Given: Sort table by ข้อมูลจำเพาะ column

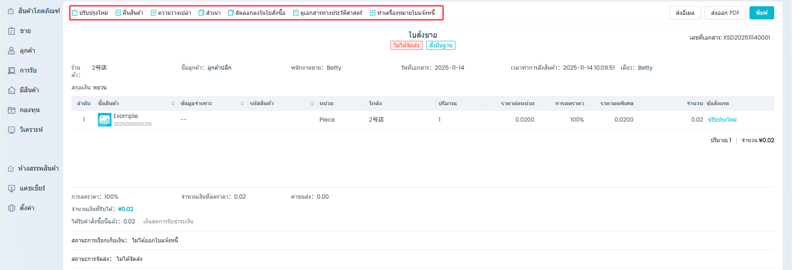Looking at the screenshot, I should [x=242, y=103].
